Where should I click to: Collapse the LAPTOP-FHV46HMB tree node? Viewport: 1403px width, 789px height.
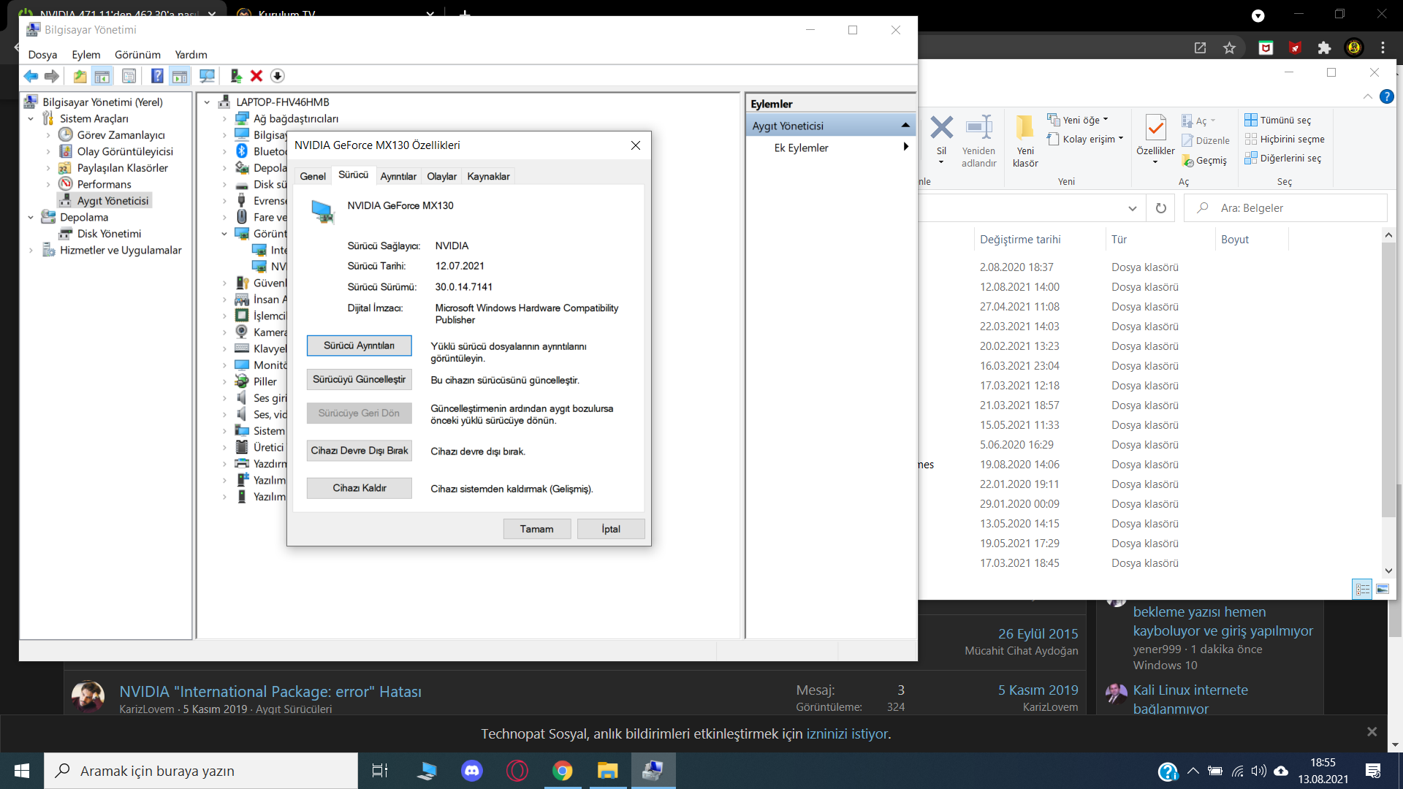point(208,102)
